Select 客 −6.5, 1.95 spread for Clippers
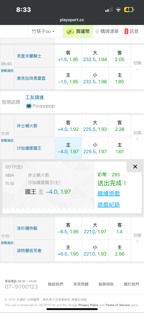 68,228
